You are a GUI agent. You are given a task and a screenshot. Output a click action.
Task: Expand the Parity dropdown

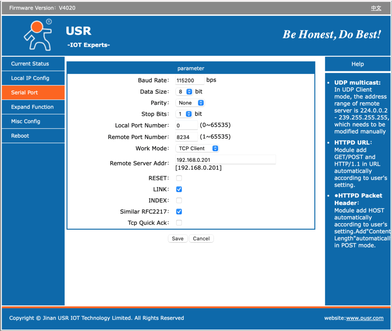[190, 103]
